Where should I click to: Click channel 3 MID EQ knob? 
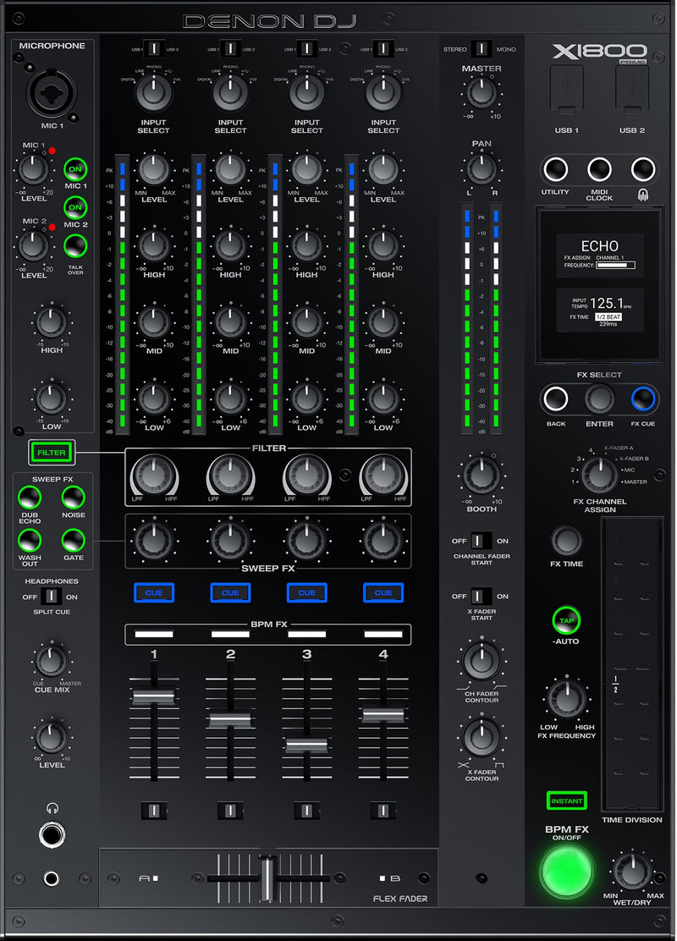(306, 322)
